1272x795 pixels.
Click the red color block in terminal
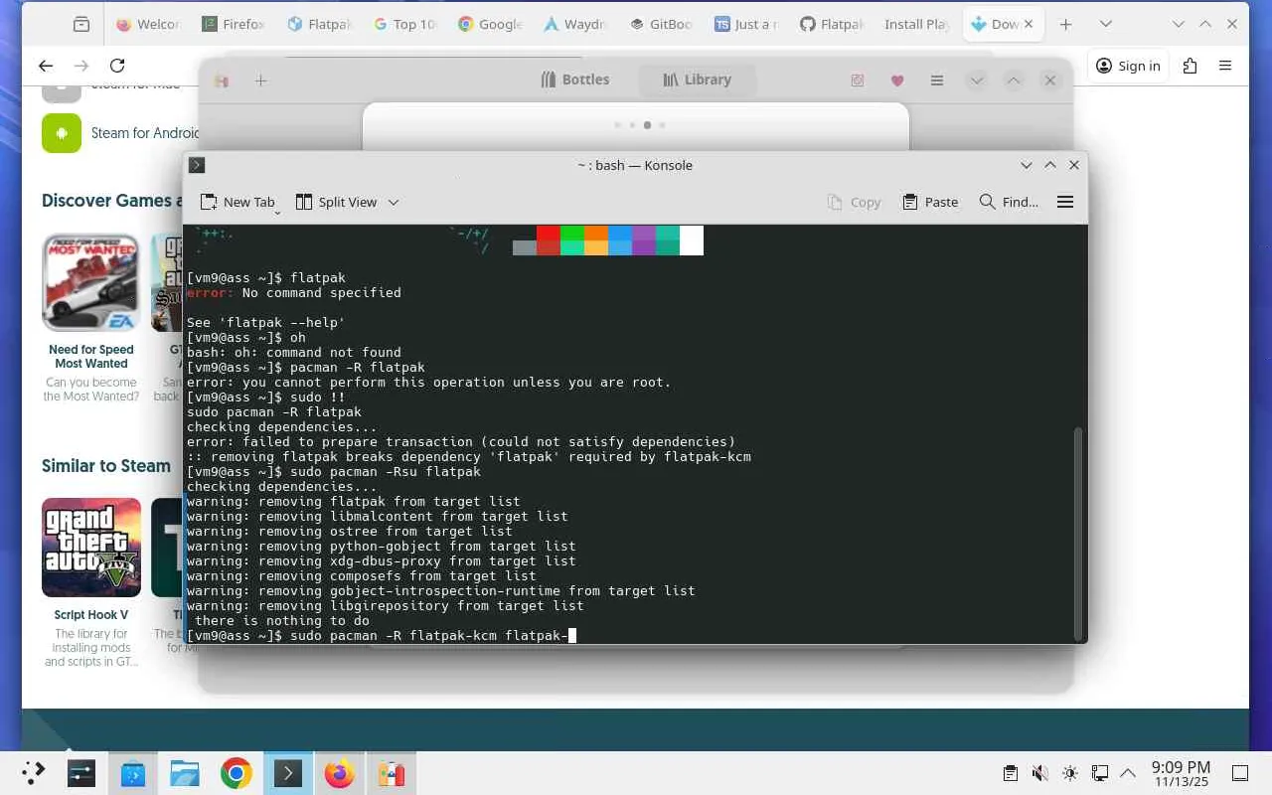[549, 234]
